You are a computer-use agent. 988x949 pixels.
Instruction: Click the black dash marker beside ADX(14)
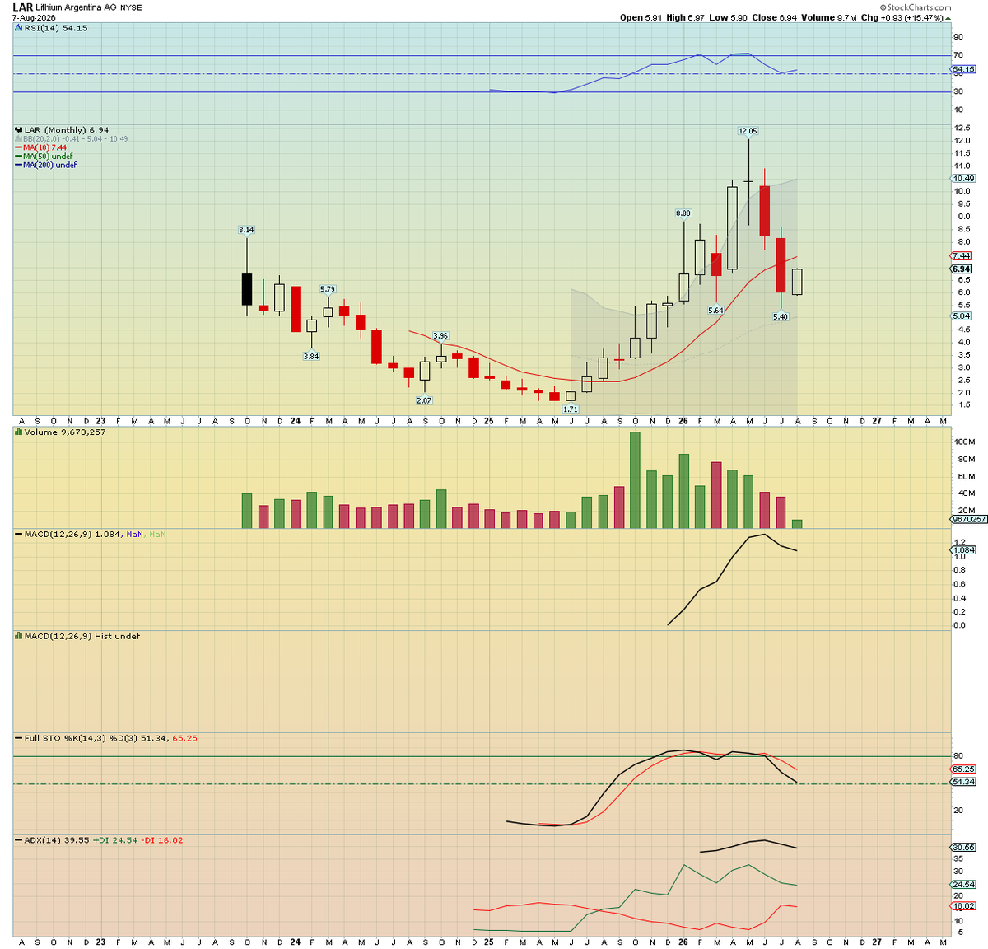click(x=19, y=840)
